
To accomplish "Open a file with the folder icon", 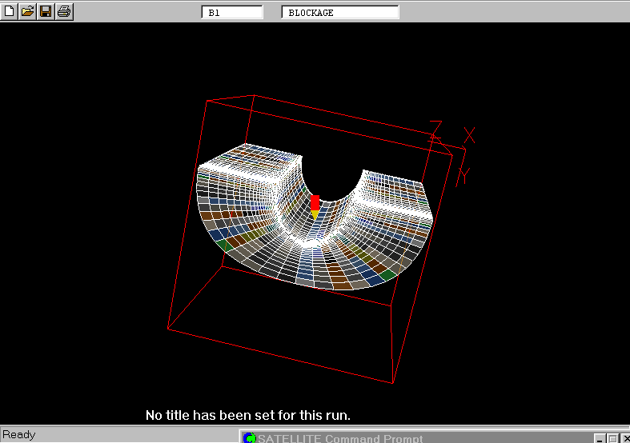I will click(27, 12).
